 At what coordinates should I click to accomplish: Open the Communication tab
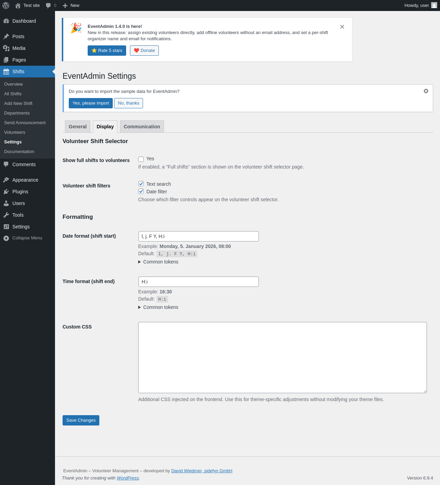click(142, 127)
